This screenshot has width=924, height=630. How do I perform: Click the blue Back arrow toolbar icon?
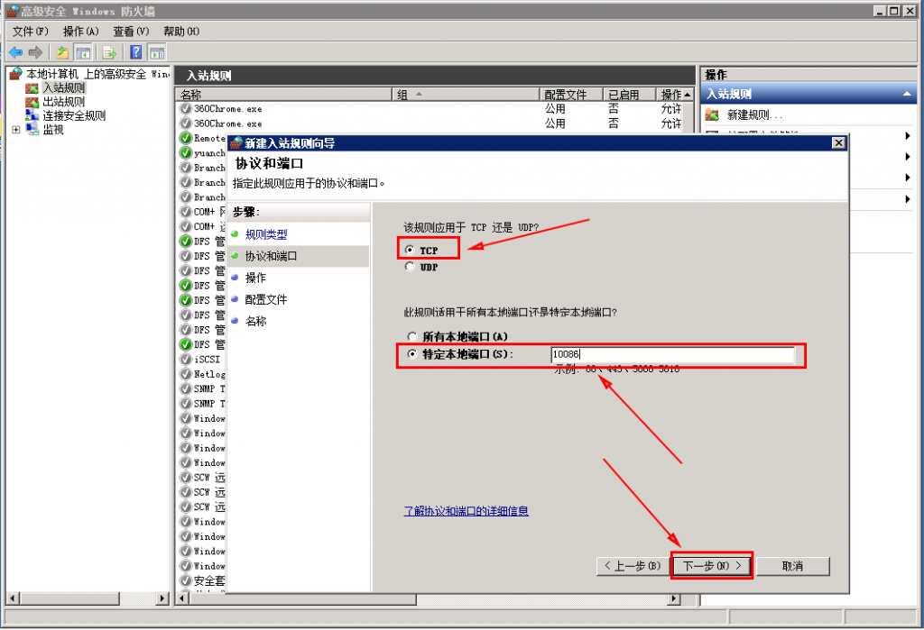tap(16, 53)
